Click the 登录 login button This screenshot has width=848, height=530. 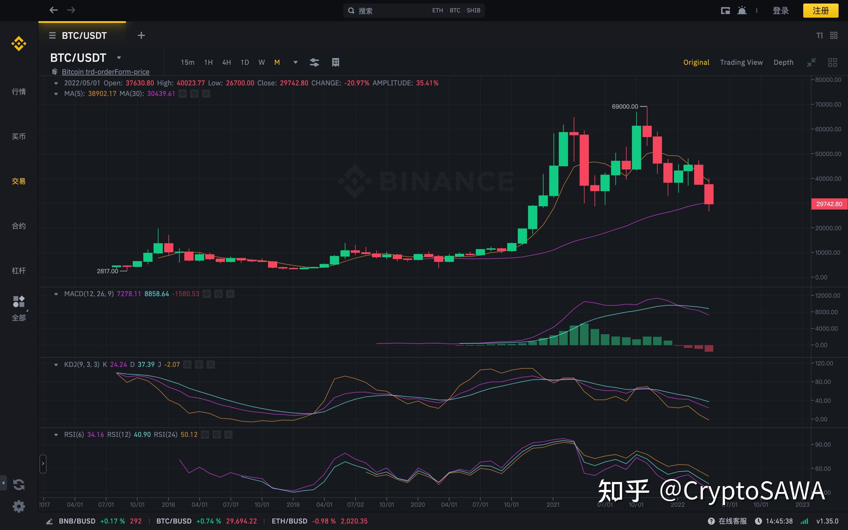[x=780, y=11]
